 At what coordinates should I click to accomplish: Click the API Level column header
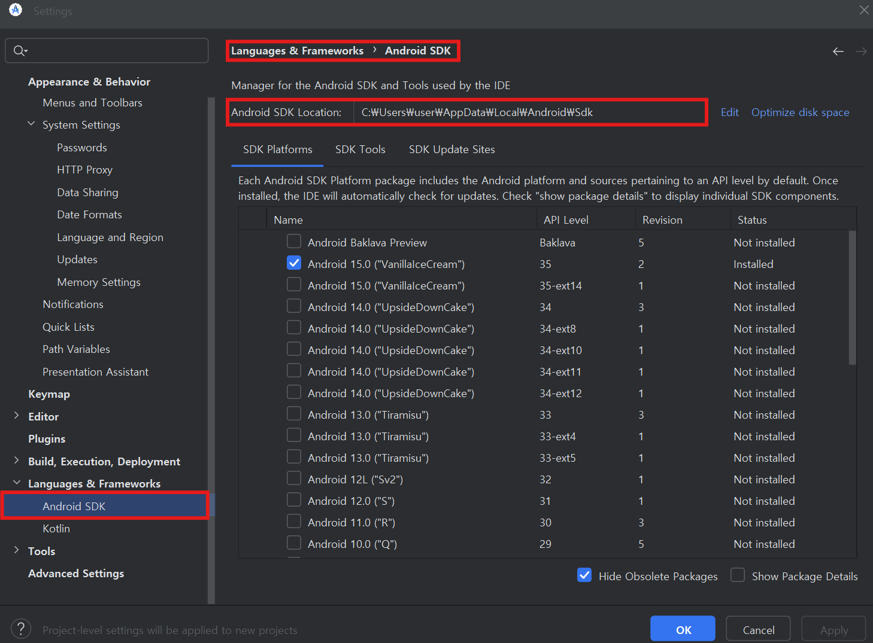point(586,220)
